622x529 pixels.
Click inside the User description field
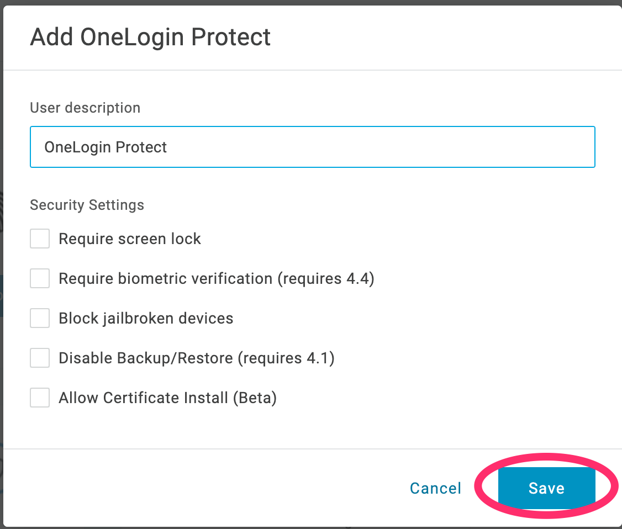pos(312,147)
